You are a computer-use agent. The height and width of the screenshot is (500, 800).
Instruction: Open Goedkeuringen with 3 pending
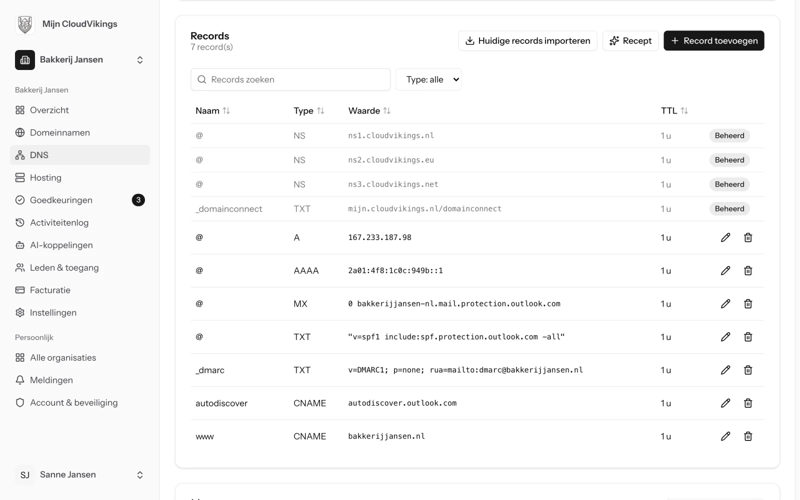[x=80, y=200]
